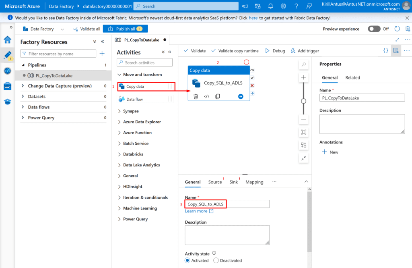Click the pipeline JSON code braces icon
Screen dimensions: 412x268
(x=385, y=51)
